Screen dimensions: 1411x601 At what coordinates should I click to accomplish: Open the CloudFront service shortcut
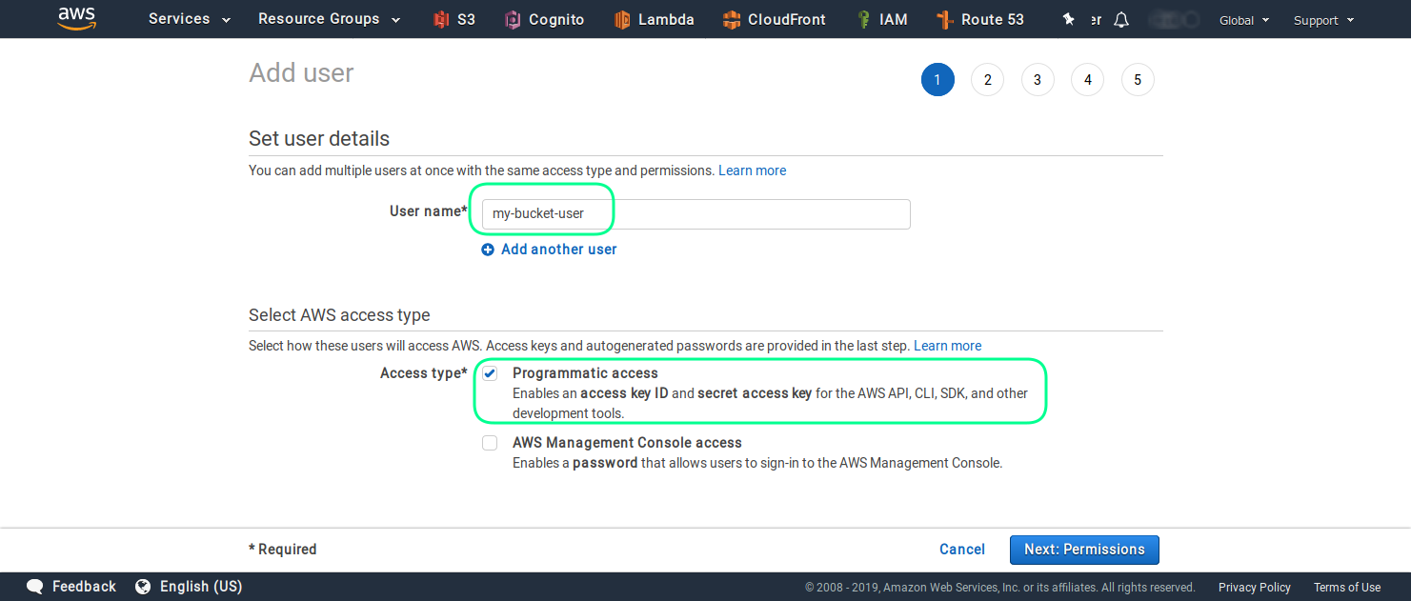coord(774,19)
